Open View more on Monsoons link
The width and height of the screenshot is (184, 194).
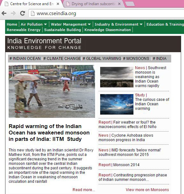147,190
